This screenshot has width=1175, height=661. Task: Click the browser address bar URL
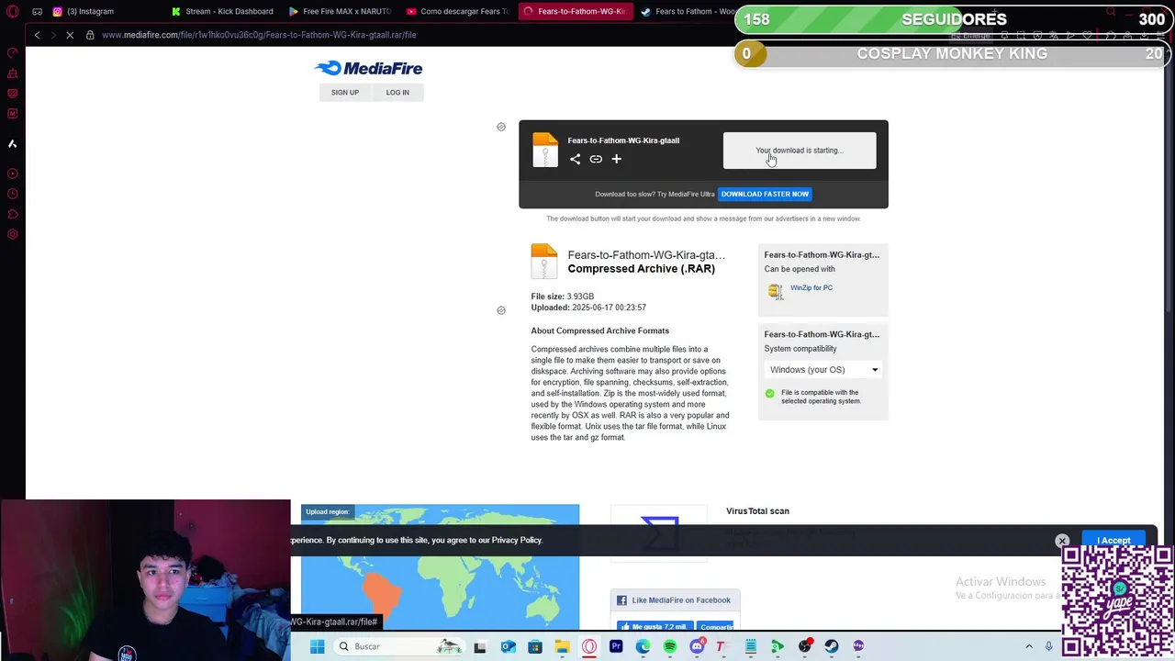pos(259,35)
